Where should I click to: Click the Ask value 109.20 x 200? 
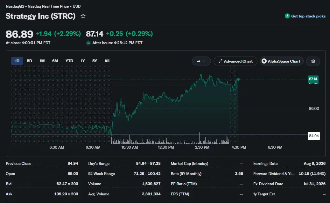[x=66, y=194]
